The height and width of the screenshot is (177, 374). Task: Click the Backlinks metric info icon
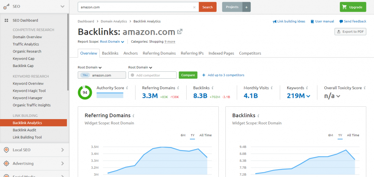[212, 88]
